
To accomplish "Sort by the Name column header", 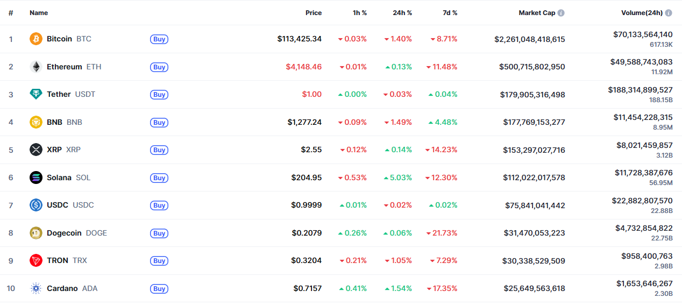I will pos(39,13).
